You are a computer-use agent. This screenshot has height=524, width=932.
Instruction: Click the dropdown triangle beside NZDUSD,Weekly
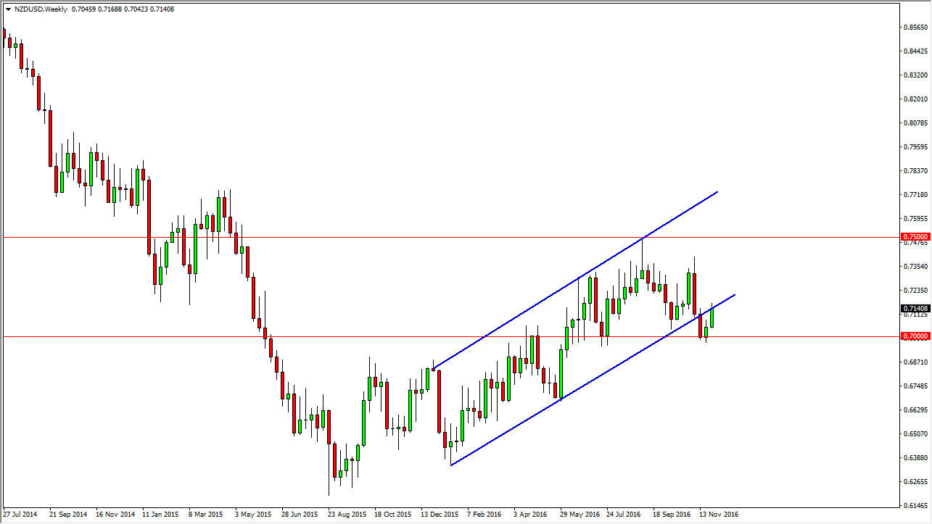pos(7,9)
